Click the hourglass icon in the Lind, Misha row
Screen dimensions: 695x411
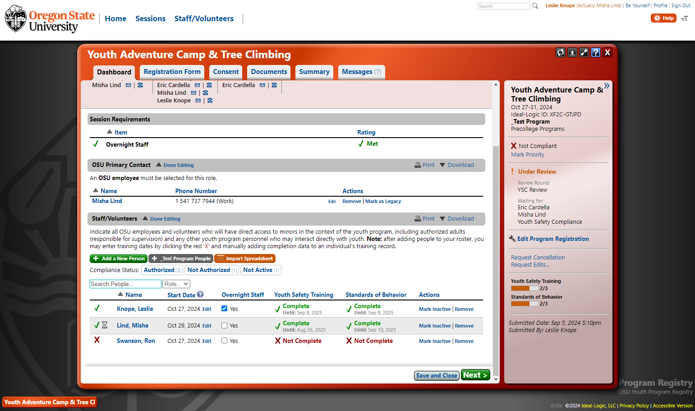tap(105, 325)
